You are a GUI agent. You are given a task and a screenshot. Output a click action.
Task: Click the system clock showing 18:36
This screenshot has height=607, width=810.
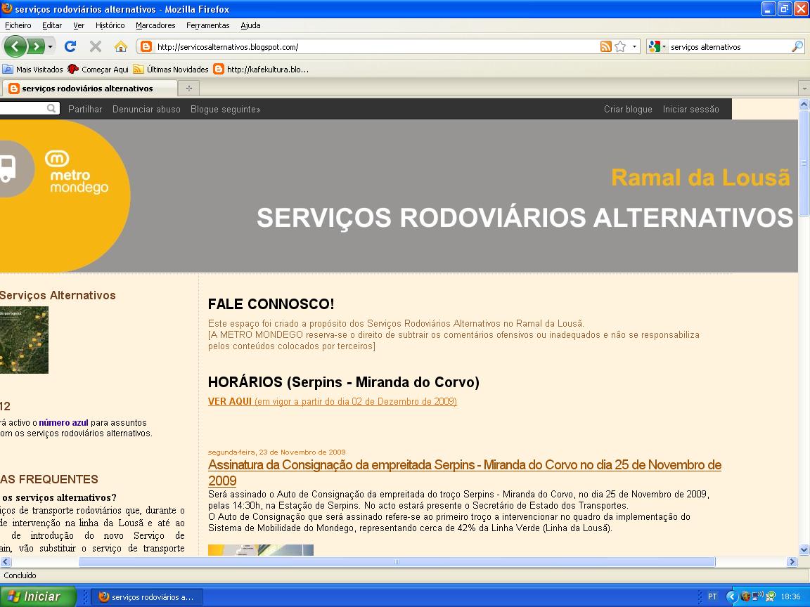[790, 596]
